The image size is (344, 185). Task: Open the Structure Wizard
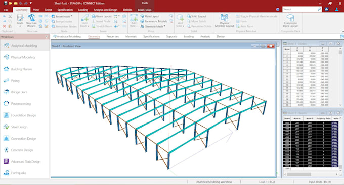(31, 21)
